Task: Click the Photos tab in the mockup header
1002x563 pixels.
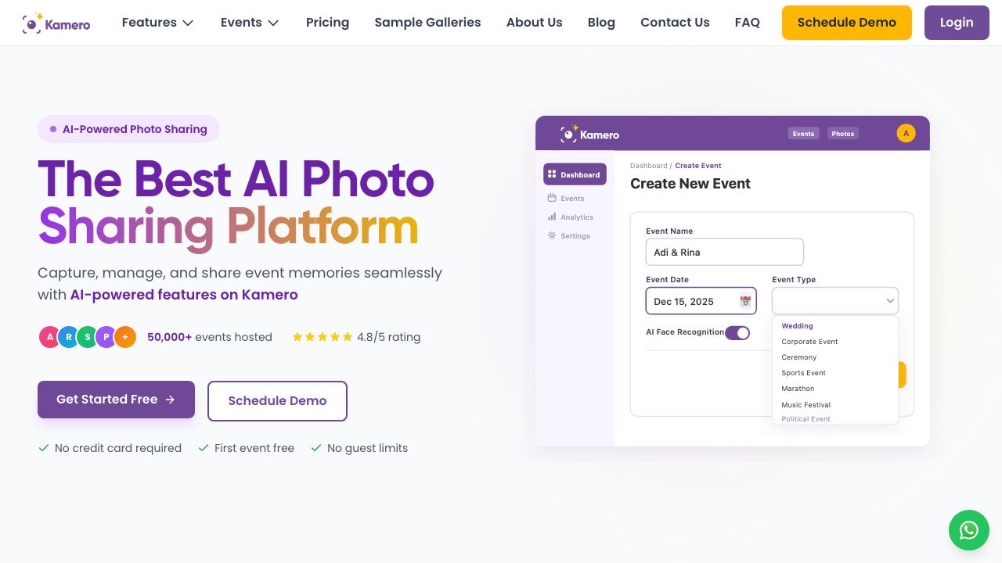Action: click(843, 134)
